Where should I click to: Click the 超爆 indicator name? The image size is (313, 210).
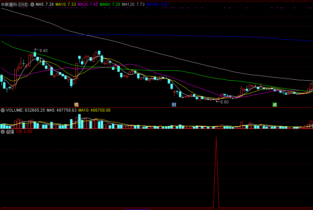click(10, 132)
